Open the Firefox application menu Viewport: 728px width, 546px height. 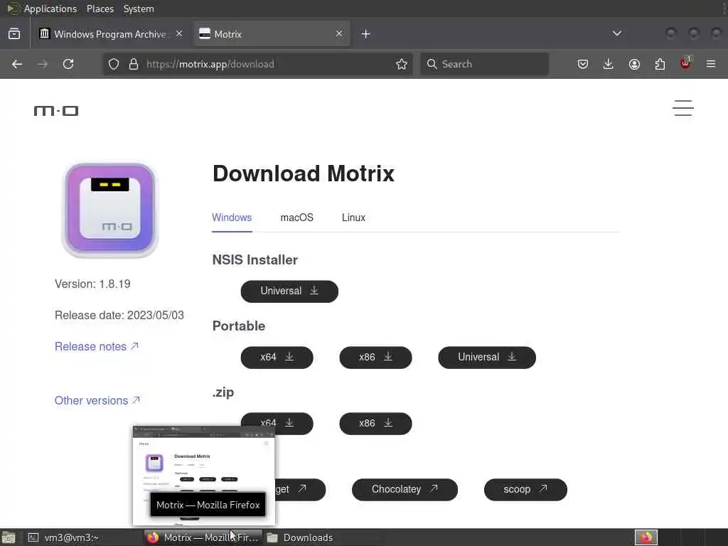point(711,64)
